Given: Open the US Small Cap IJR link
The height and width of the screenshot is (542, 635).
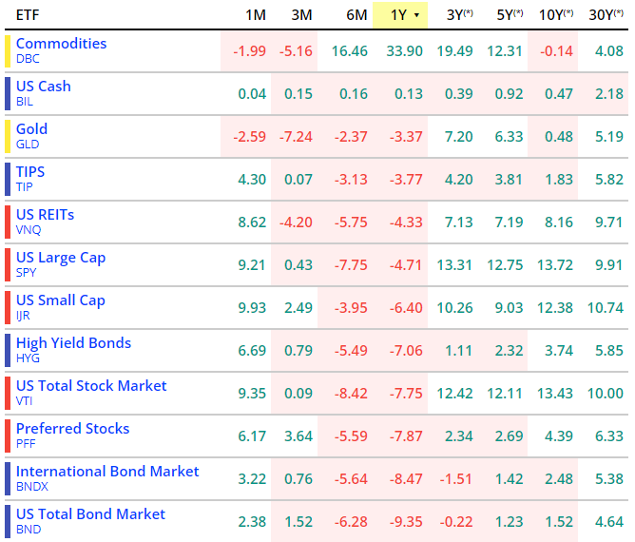Looking at the screenshot, I should 60,300.
